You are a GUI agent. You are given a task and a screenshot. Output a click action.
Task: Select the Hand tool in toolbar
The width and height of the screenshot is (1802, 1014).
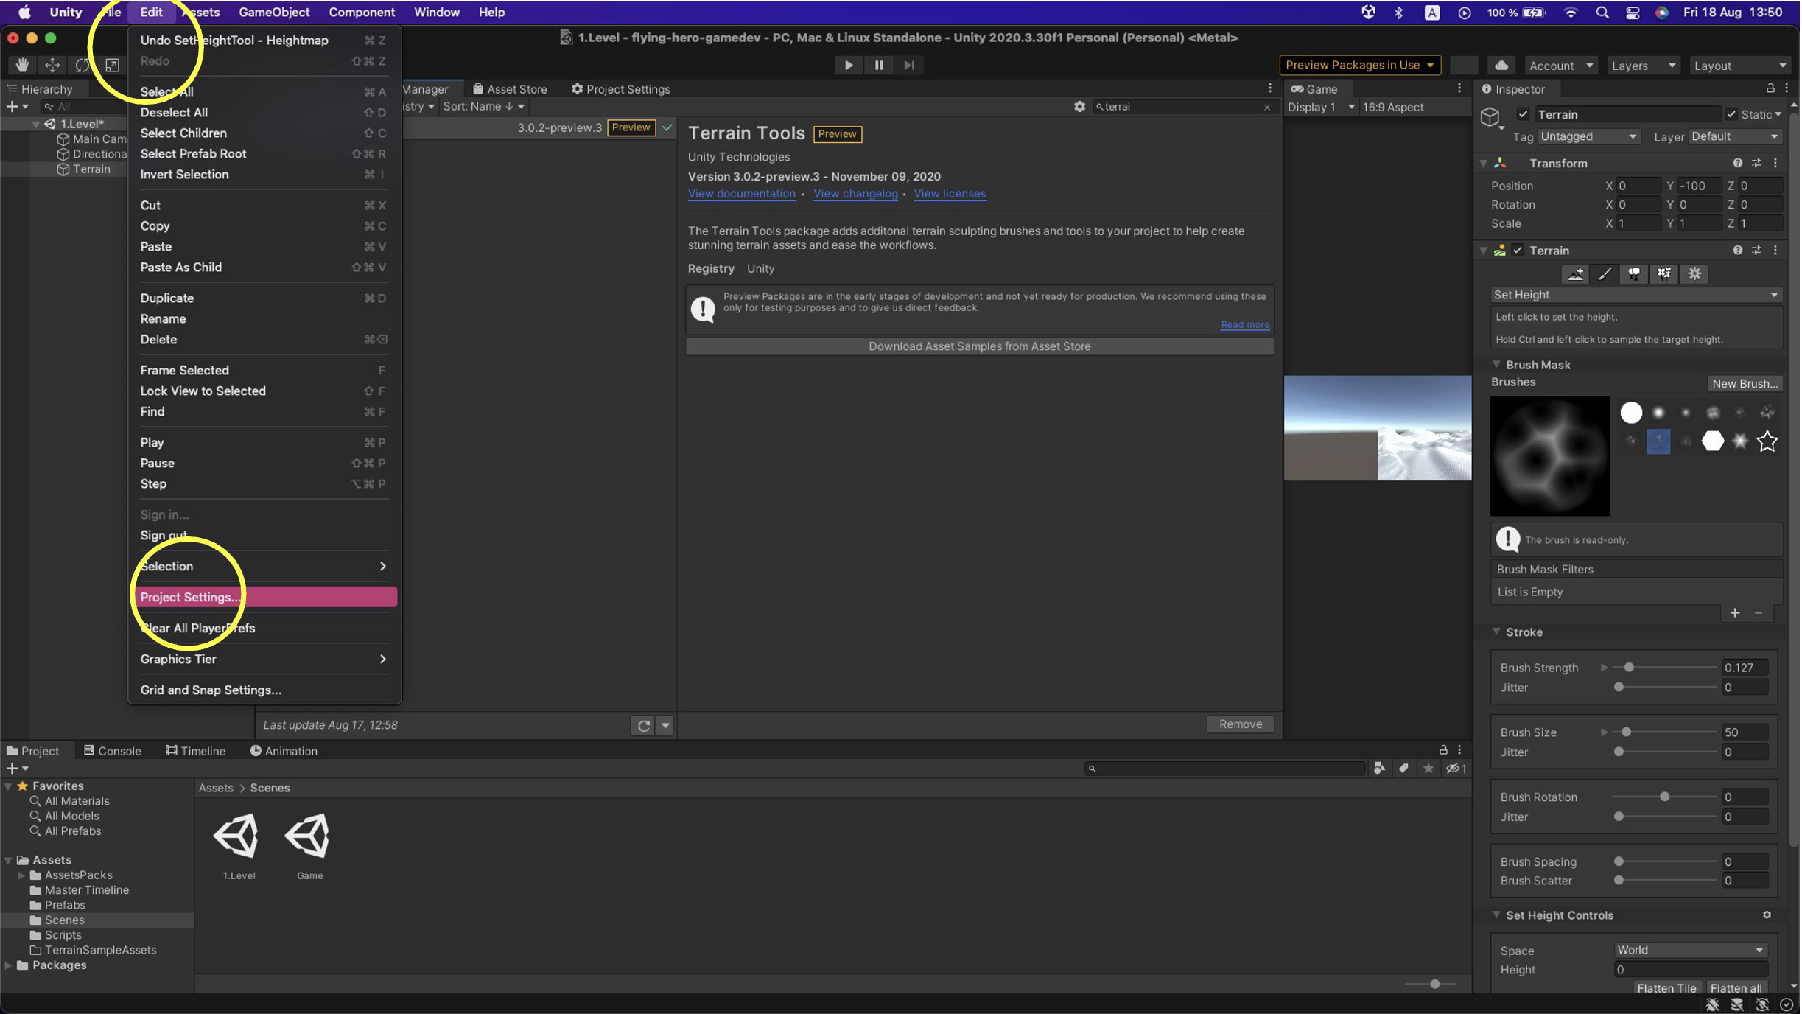(x=22, y=65)
